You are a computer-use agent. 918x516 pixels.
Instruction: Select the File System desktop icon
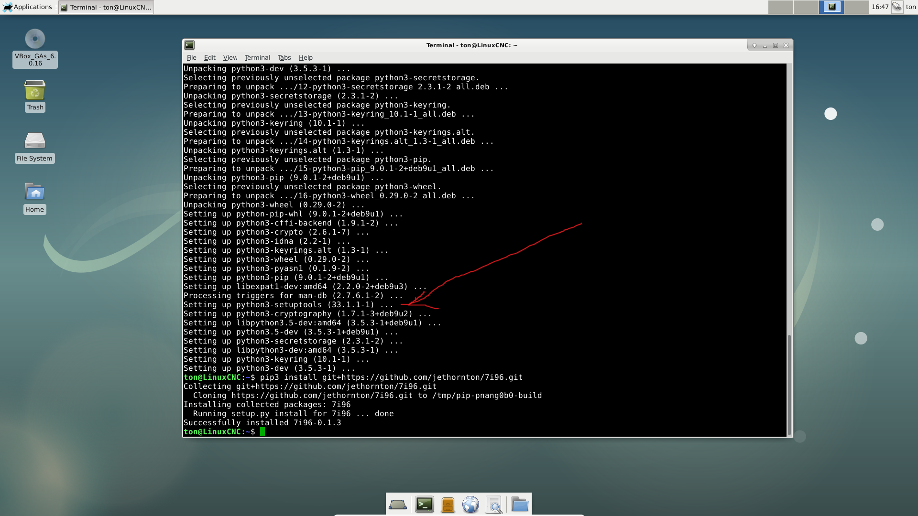click(x=35, y=148)
